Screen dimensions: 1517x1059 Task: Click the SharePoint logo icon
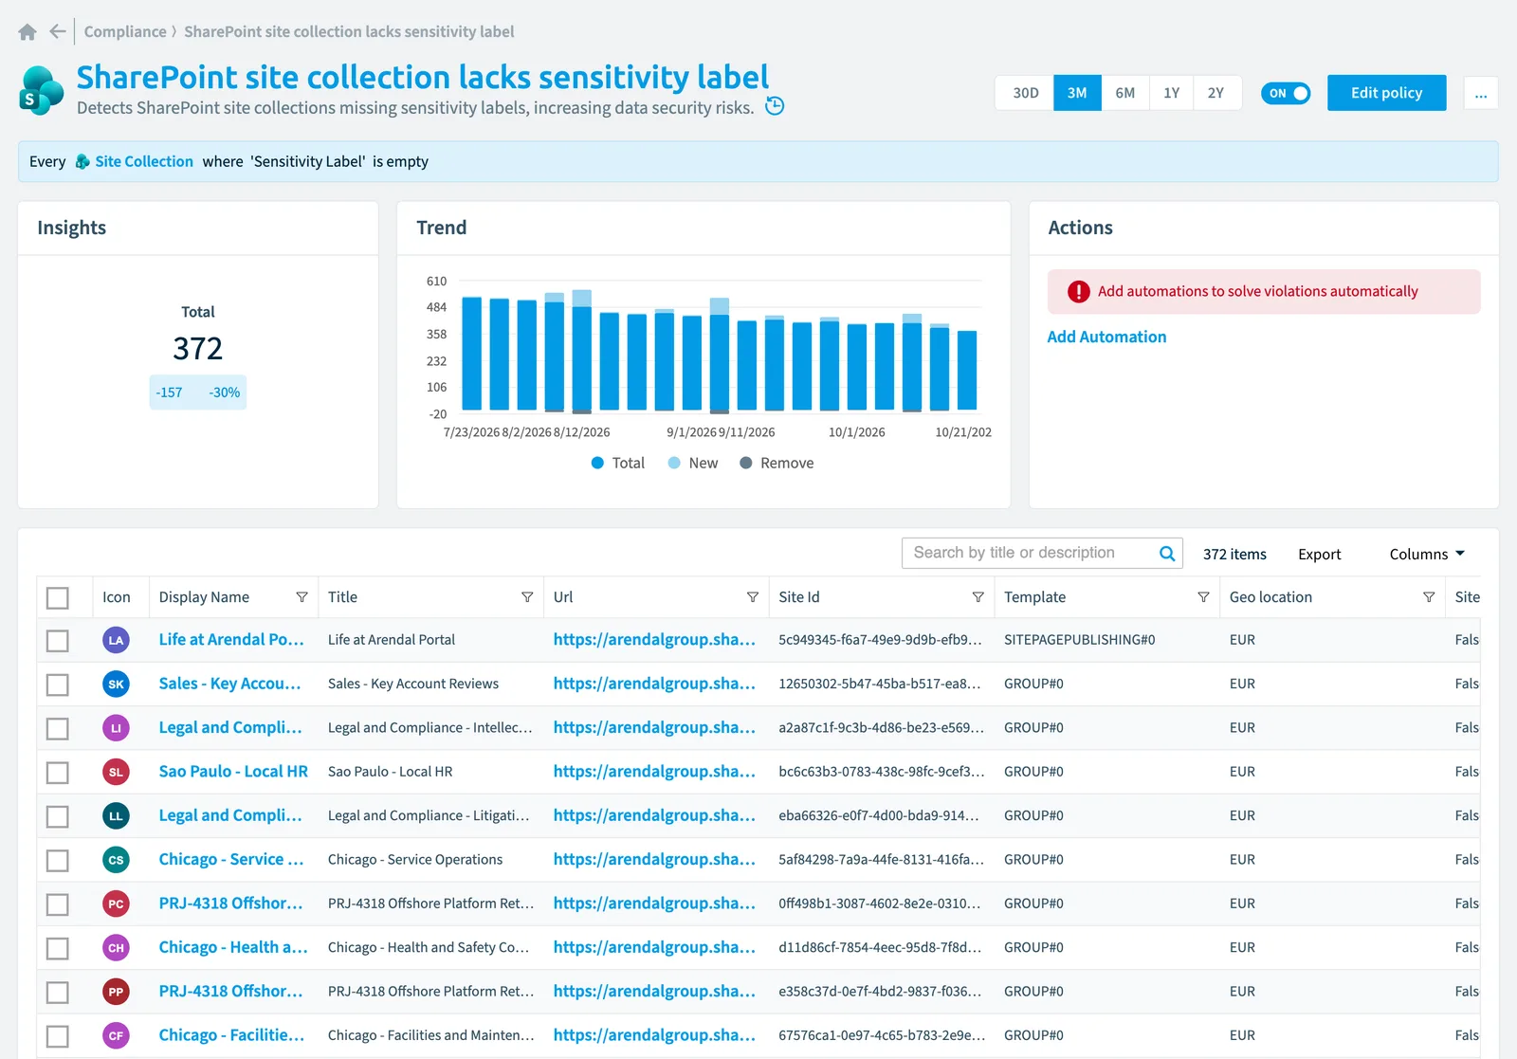pyautogui.click(x=41, y=91)
